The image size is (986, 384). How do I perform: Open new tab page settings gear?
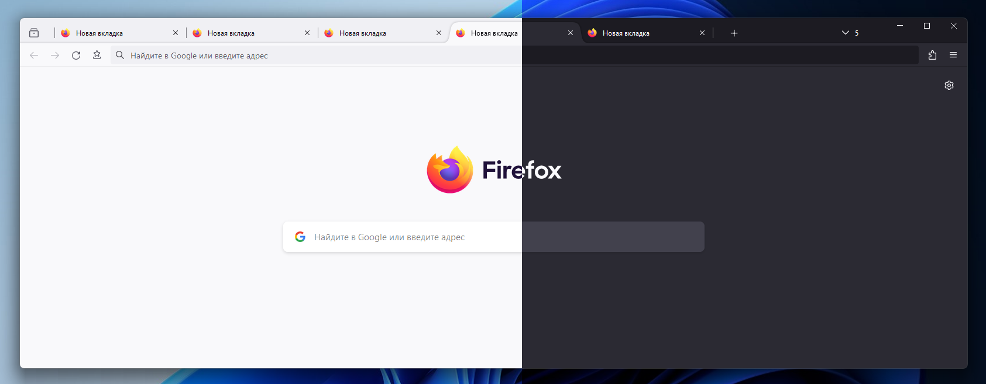click(x=949, y=85)
